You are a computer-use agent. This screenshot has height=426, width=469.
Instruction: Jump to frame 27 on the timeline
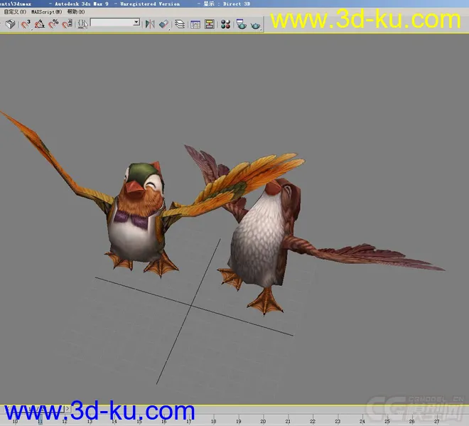pos(437,421)
